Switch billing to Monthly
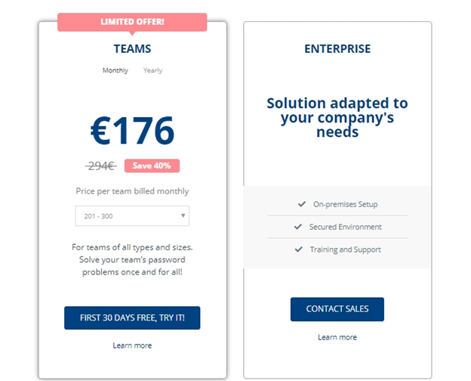 coord(115,70)
